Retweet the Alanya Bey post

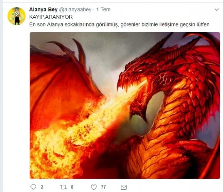(x=64, y=187)
